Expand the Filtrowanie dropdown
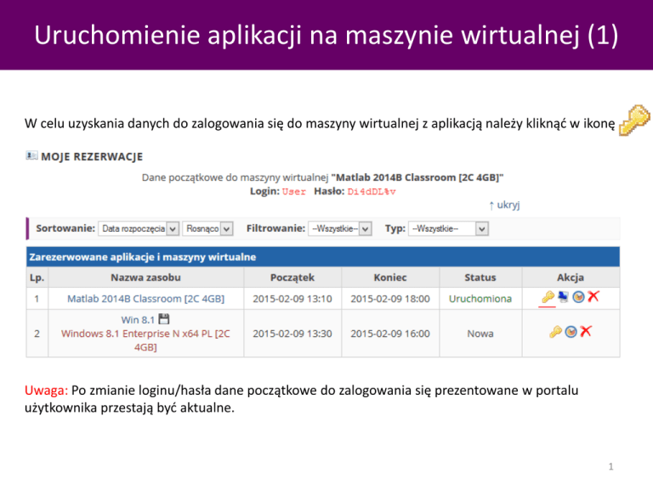 tap(341, 228)
